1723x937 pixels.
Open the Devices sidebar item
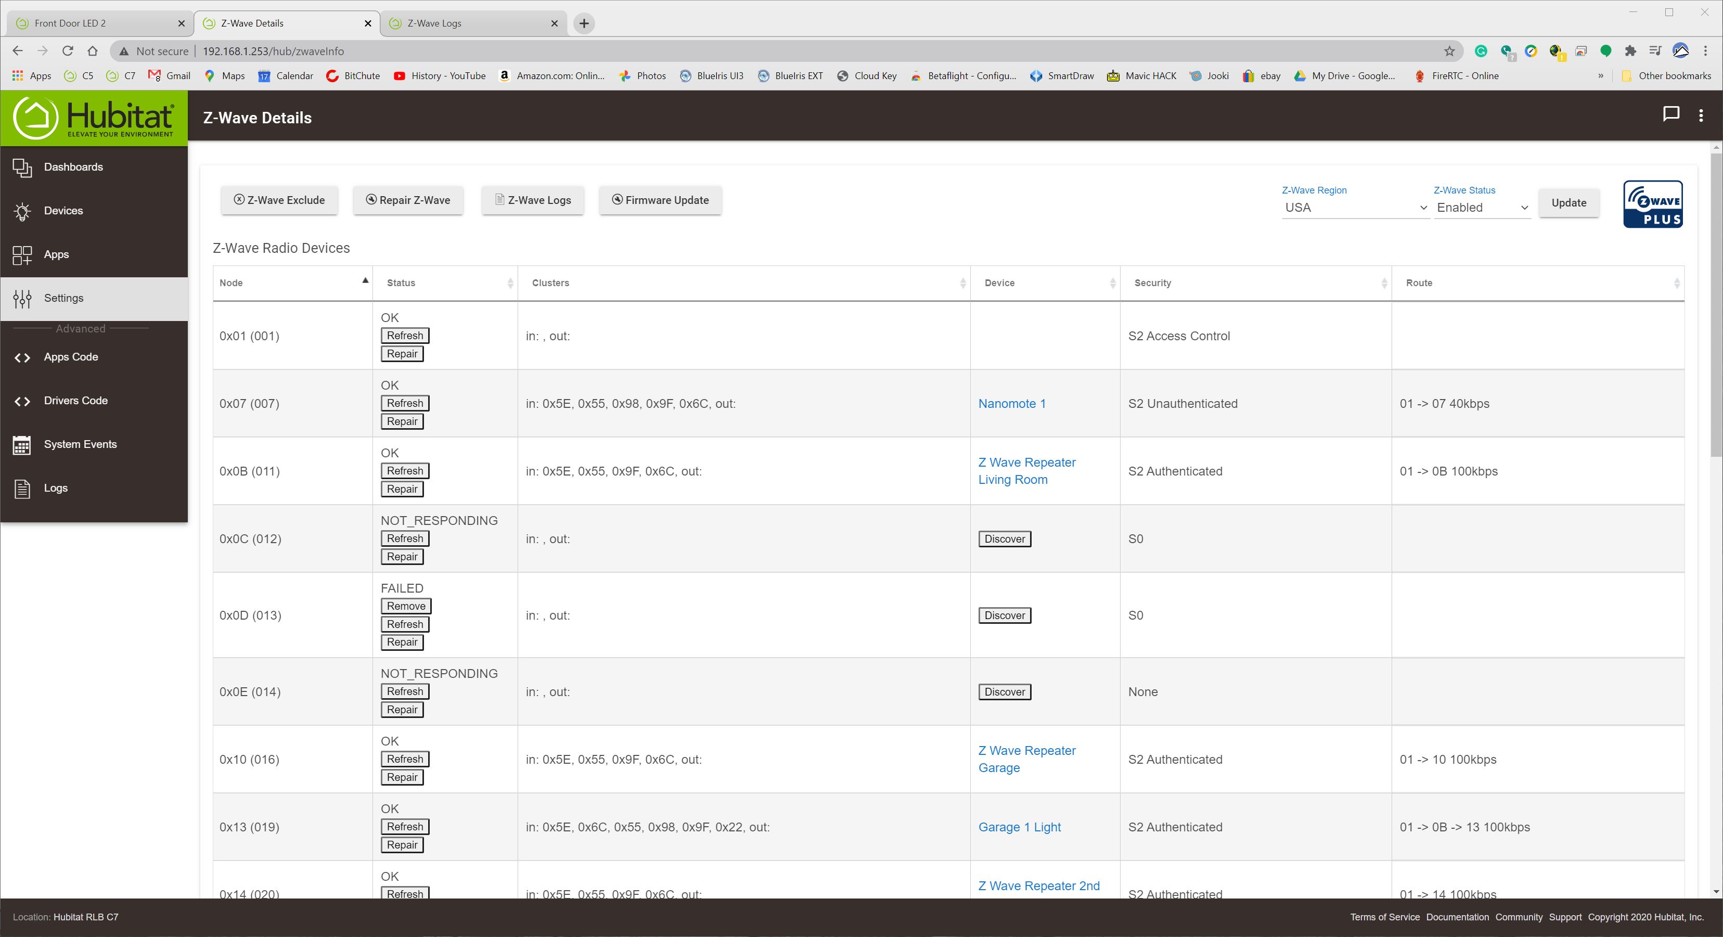tap(94, 211)
